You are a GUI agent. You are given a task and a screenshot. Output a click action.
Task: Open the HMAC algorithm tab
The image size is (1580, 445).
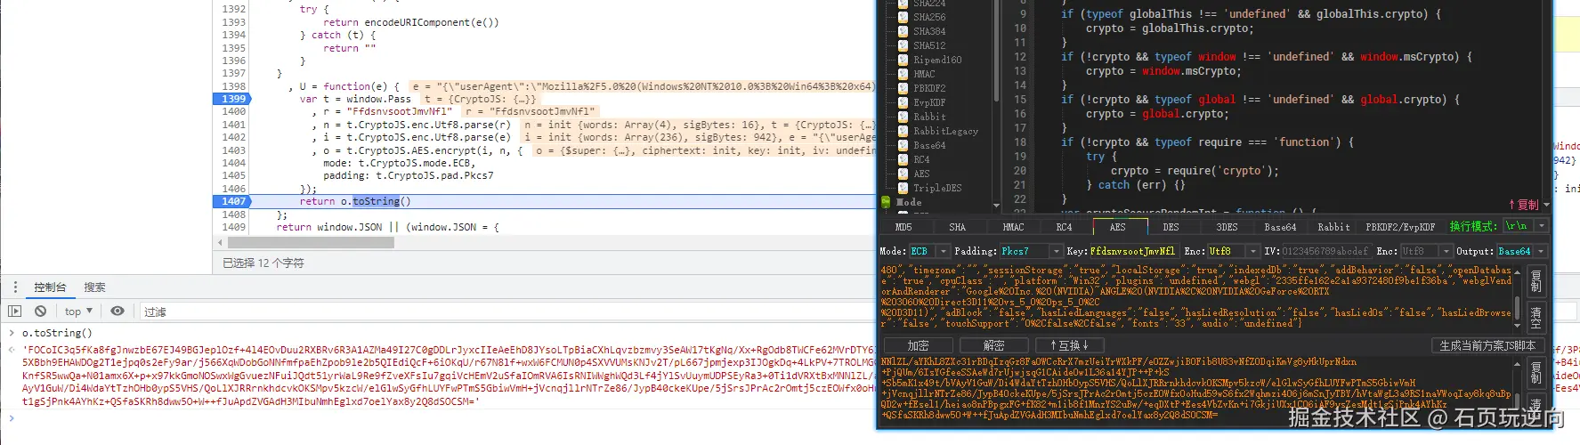click(x=1012, y=227)
